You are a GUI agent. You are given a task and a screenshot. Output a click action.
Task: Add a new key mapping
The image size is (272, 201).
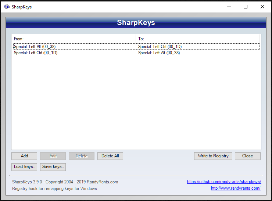(x=24, y=156)
